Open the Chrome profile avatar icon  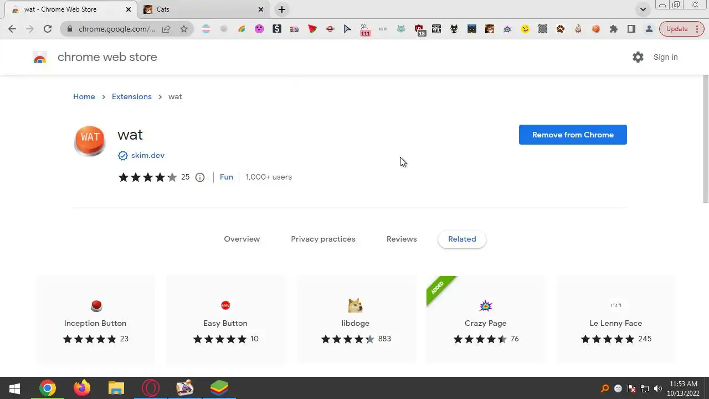click(649, 29)
